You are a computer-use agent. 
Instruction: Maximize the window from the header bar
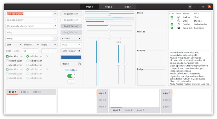(x=203, y=7)
